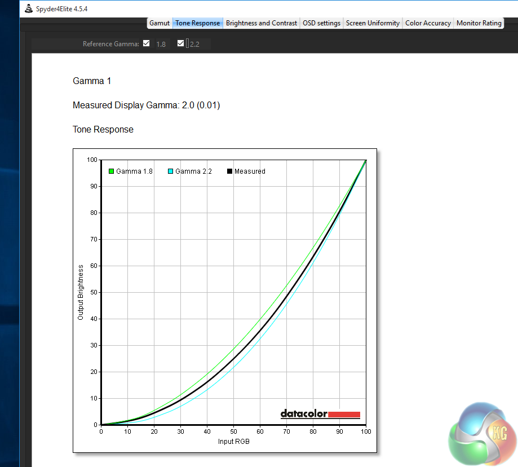Click the 'Measured' legend label
Screen dimensions: 518x467
pyautogui.click(x=250, y=171)
